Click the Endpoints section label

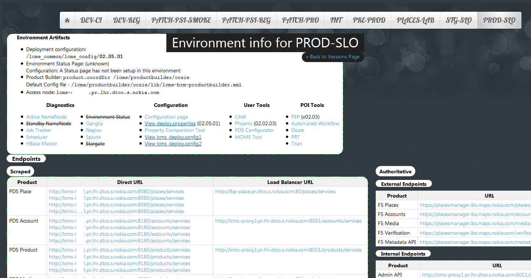pos(26,159)
